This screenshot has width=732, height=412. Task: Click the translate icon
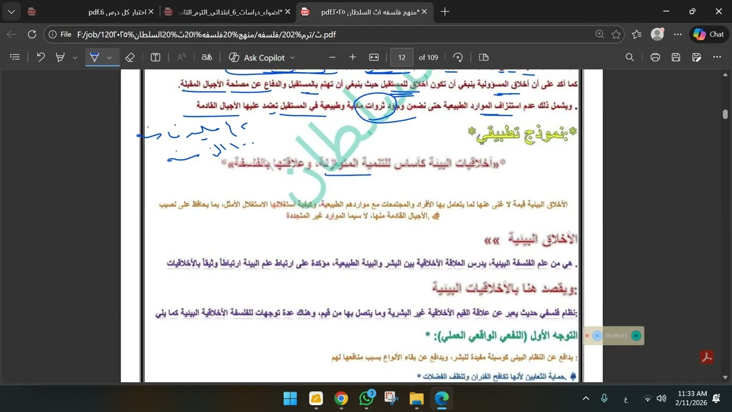click(206, 57)
